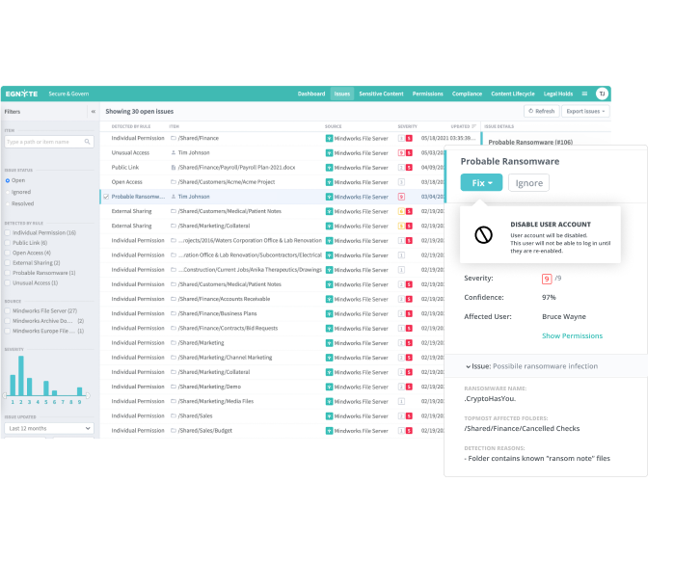Select the Ignored issue status radio button
This screenshot has height=562, width=674.
click(9, 192)
